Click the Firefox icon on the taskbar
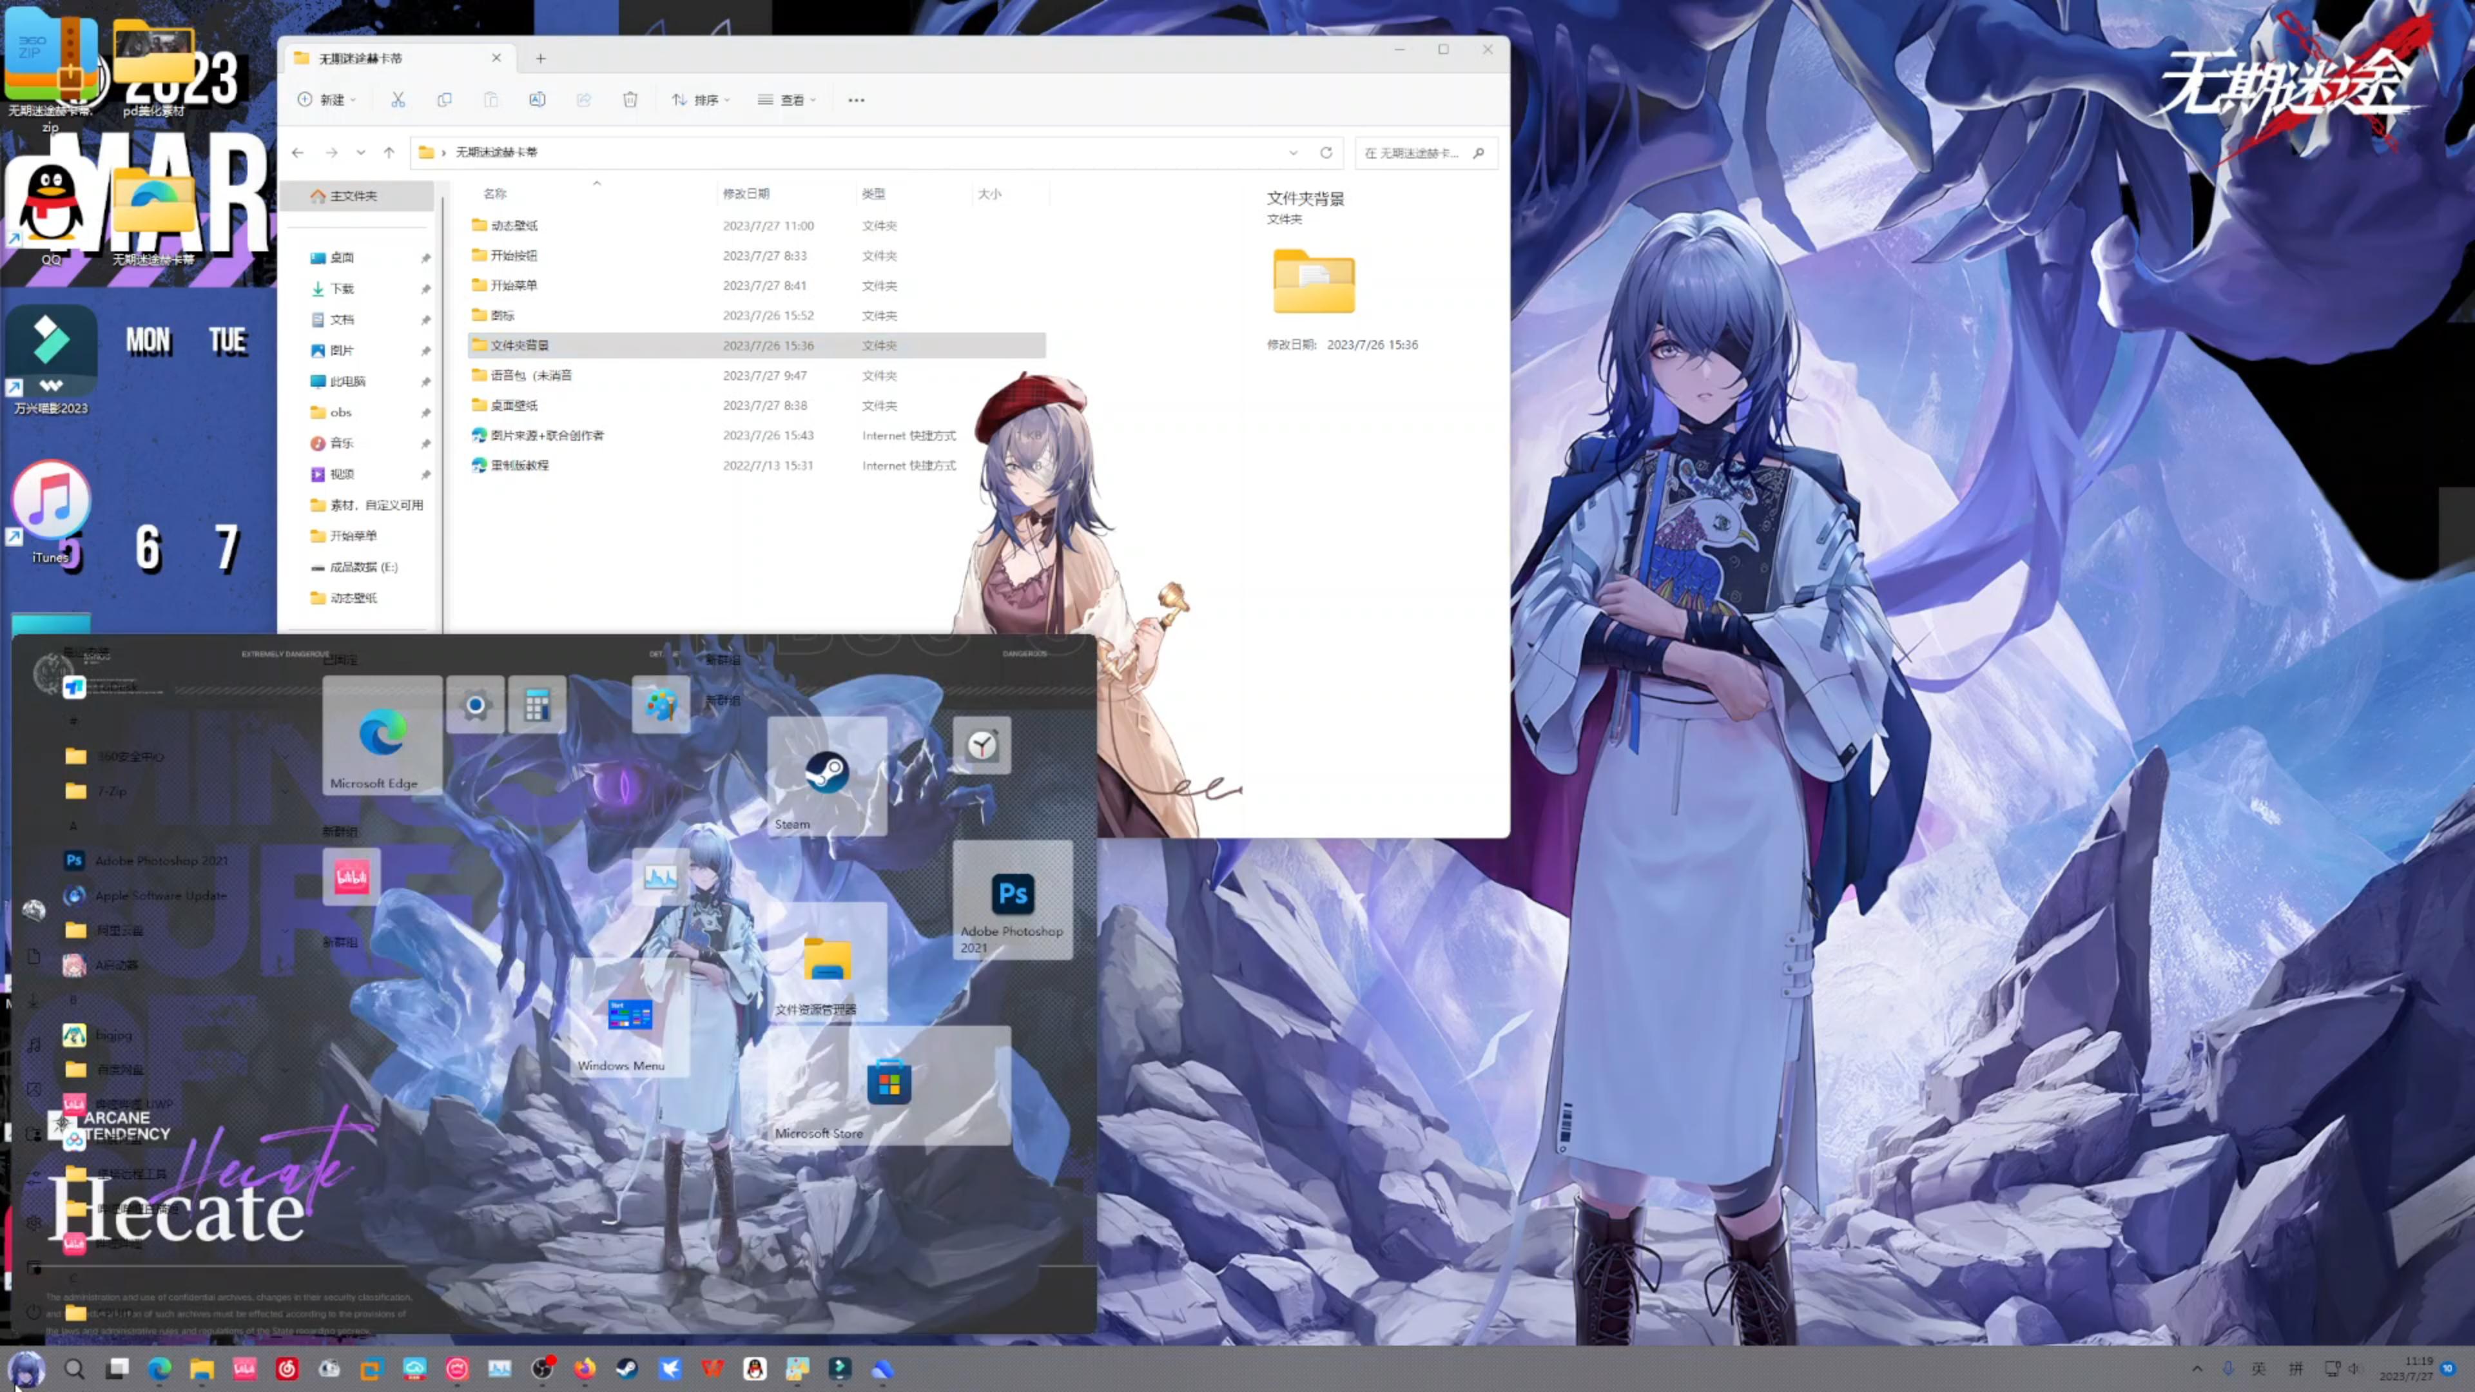The width and height of the screenshot is (2475, 1392). pos(585,1368)
